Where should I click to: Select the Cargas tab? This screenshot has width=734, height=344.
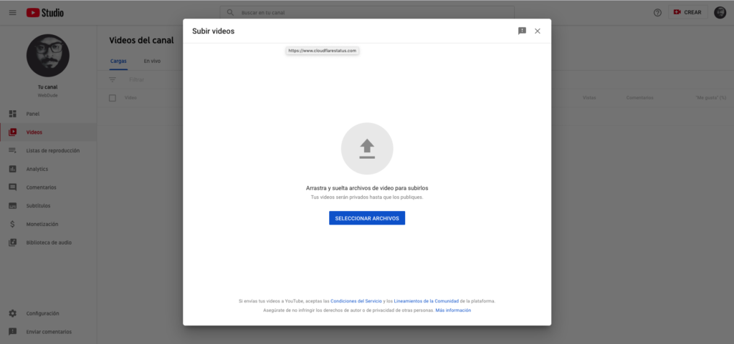(x=118, y=61)
